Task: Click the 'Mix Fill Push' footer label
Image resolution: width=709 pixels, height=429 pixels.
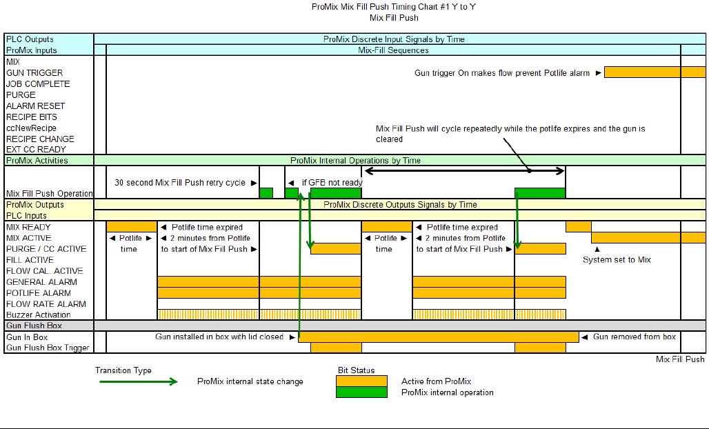Action: click(x=680, y=359)
